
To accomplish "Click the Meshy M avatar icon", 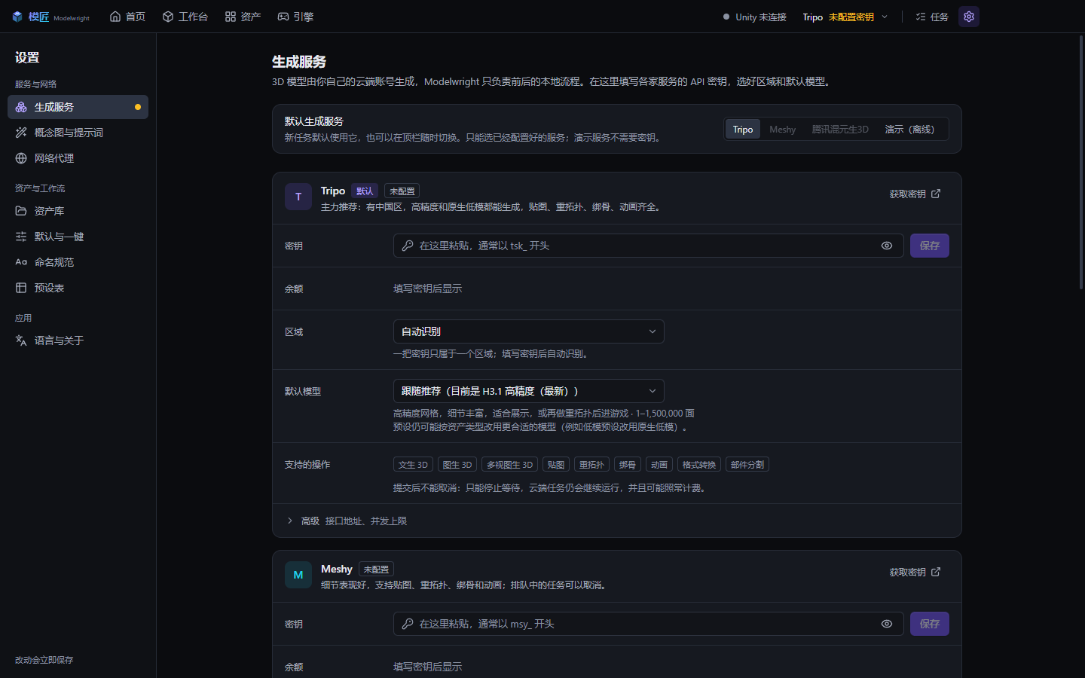I will coord(298,575).
